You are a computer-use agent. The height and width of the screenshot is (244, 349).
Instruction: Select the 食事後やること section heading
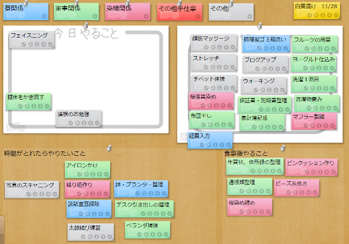(246, 154)
